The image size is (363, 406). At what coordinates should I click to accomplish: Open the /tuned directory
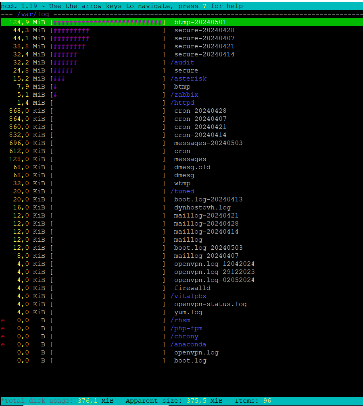pyautogui.click(x=182, y=191)
